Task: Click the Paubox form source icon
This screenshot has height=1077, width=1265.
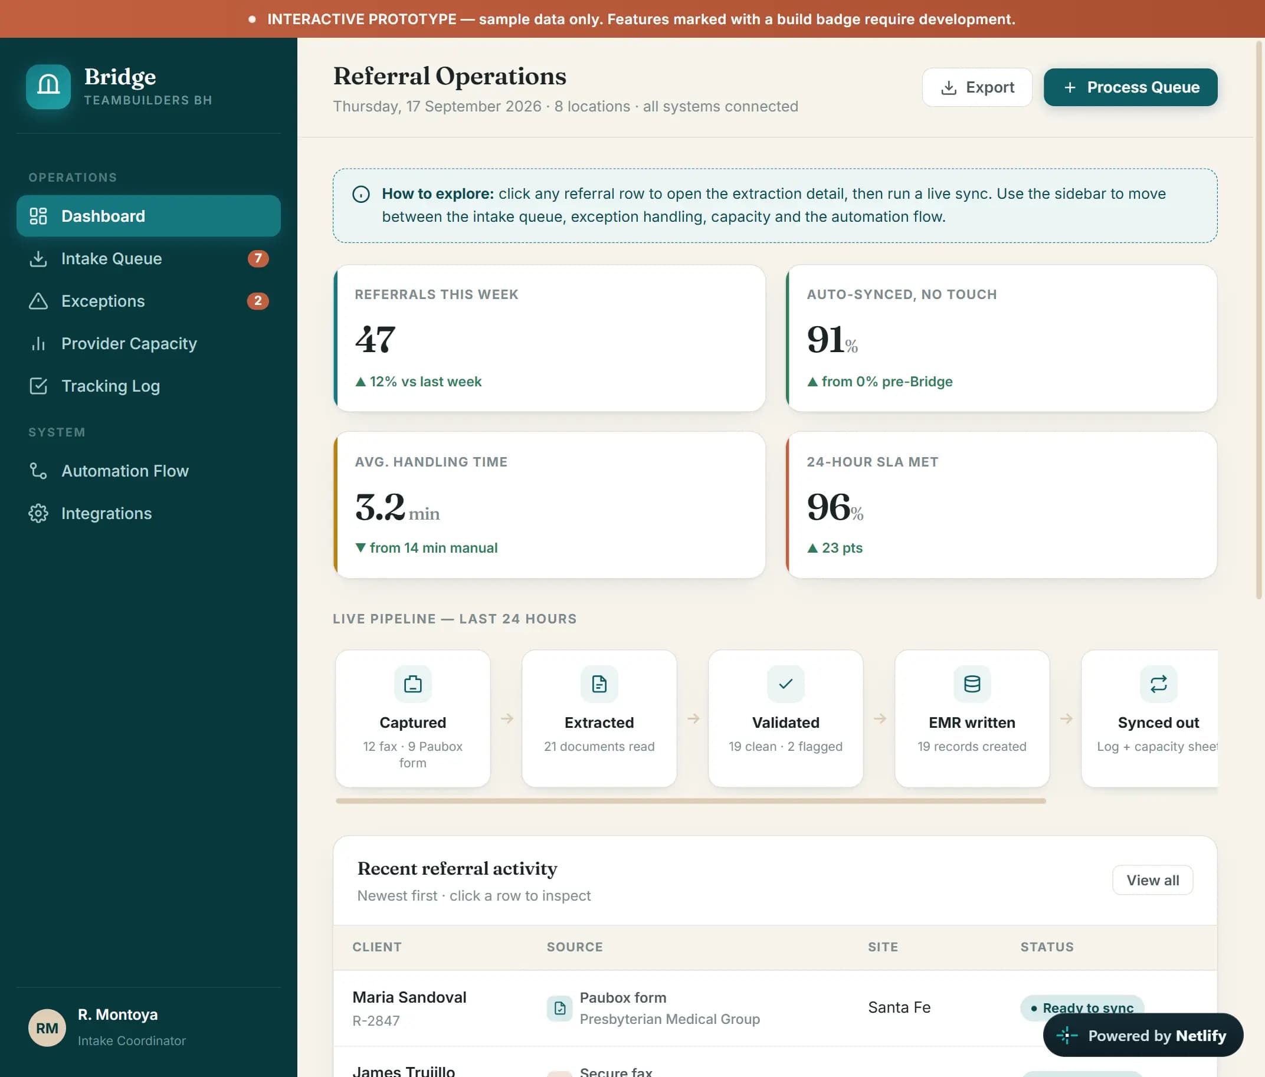Action: 559,1008
